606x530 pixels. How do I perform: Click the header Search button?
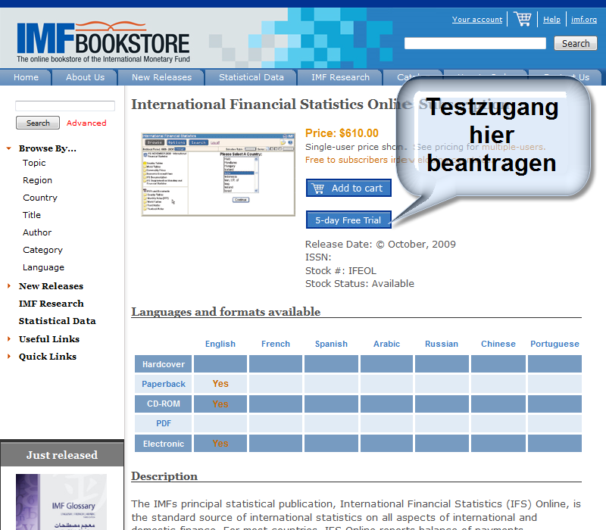tap(575, 44)
